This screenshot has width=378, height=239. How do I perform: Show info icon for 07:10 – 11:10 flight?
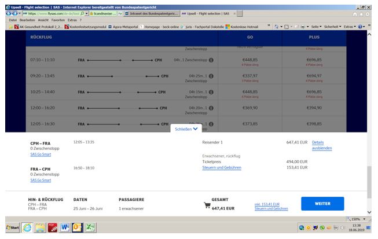coord(211,60)
